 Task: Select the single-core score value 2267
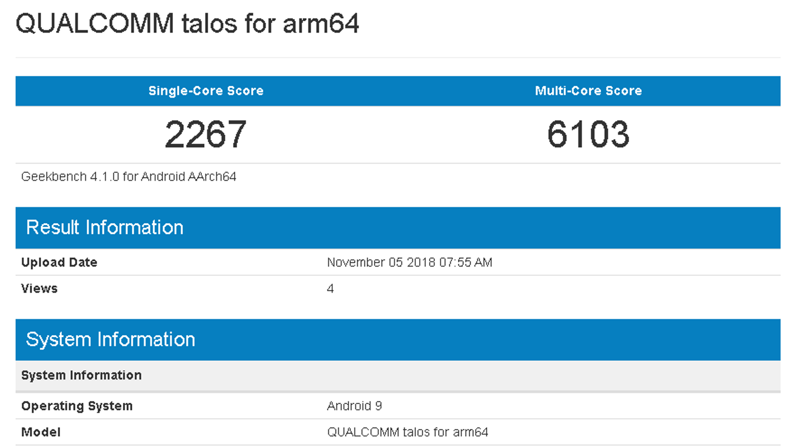click(206, 134)
